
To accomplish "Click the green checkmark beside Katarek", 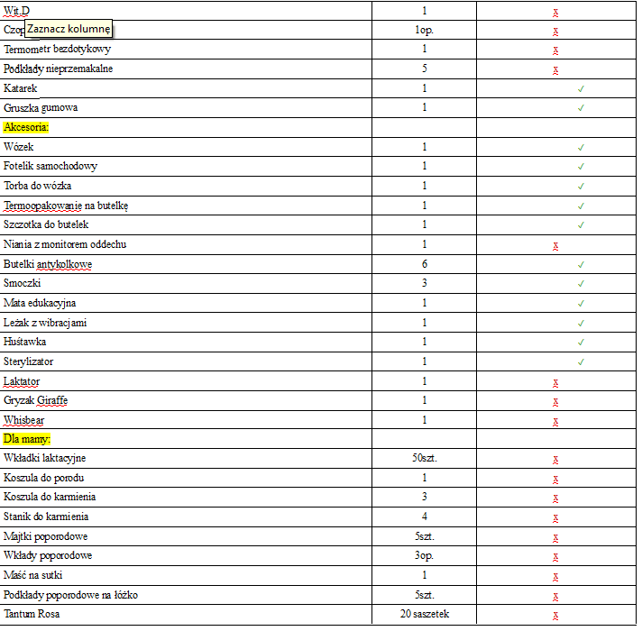I will point(581,88).
